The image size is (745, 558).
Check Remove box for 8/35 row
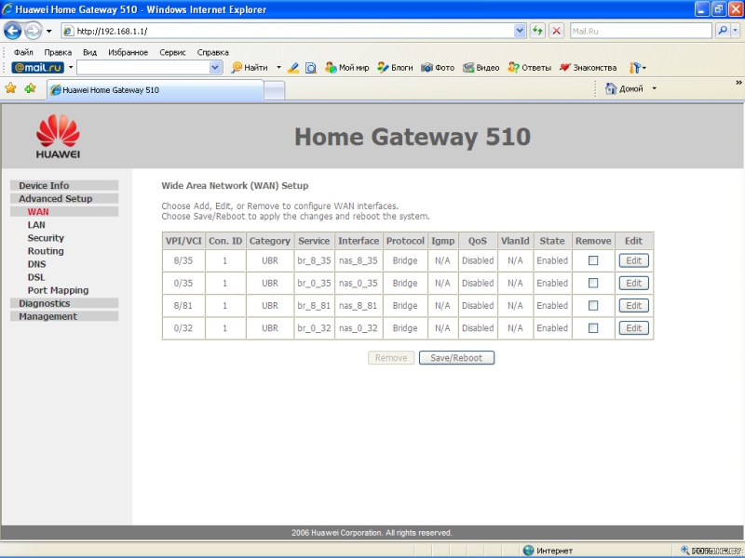tap(593, 260)
